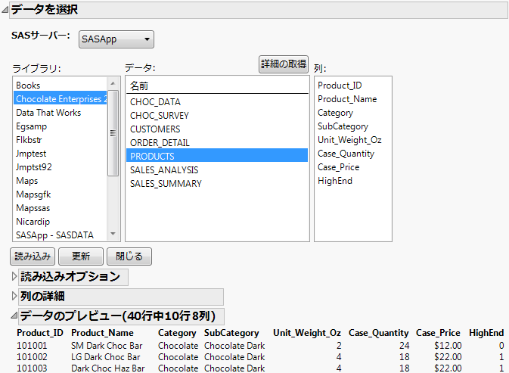The height and width of the screenshot is (373, 509).
Task: Open the SASApp server dropdown
Action: point(116,39)
